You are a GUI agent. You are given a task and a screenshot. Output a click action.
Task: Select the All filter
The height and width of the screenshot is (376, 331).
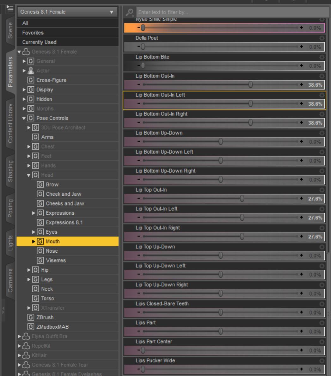point(68,23)
